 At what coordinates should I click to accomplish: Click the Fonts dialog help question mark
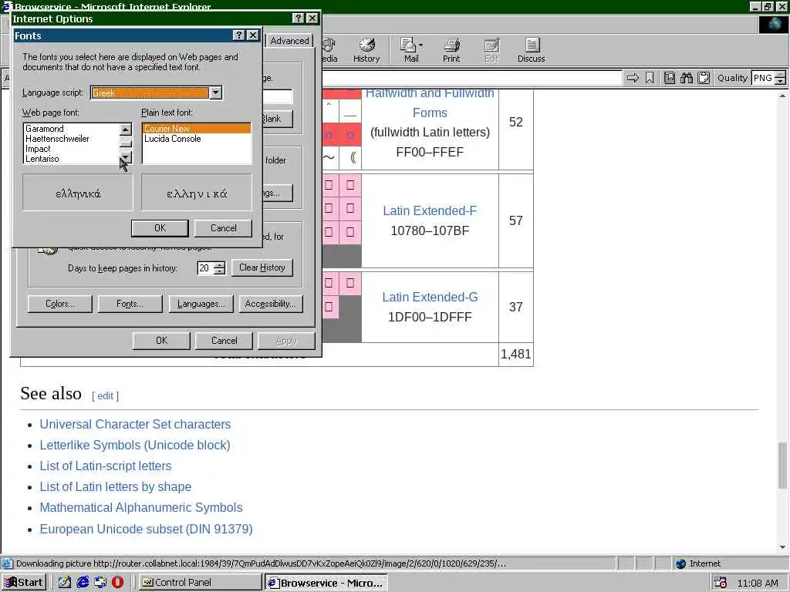pos(239,35)
